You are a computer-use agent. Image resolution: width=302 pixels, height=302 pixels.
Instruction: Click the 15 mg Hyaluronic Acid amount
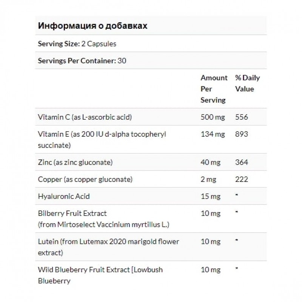pyautogui.click(x=210, y=196)
